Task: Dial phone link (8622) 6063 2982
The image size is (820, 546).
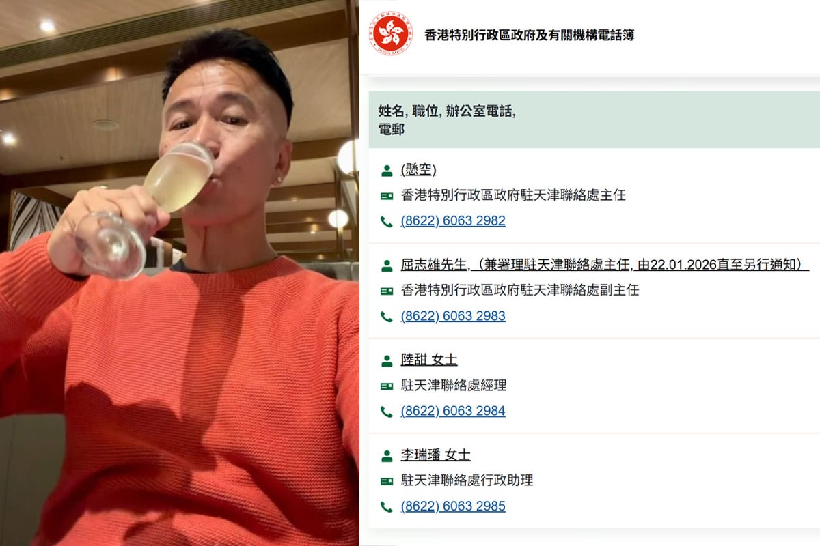Action: tap(453, 221)
